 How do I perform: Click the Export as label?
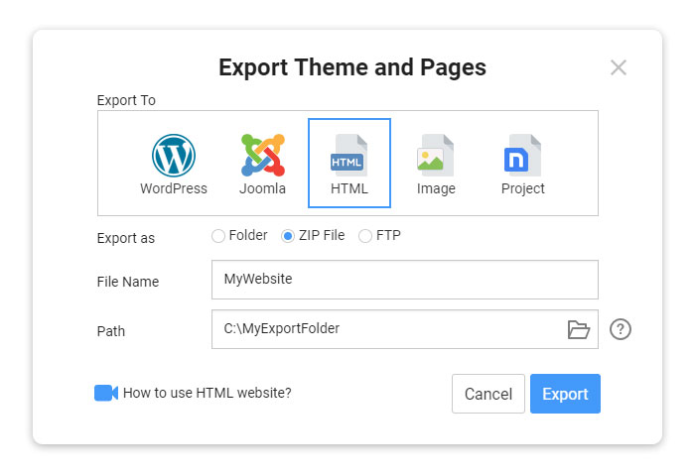[126, 238]
